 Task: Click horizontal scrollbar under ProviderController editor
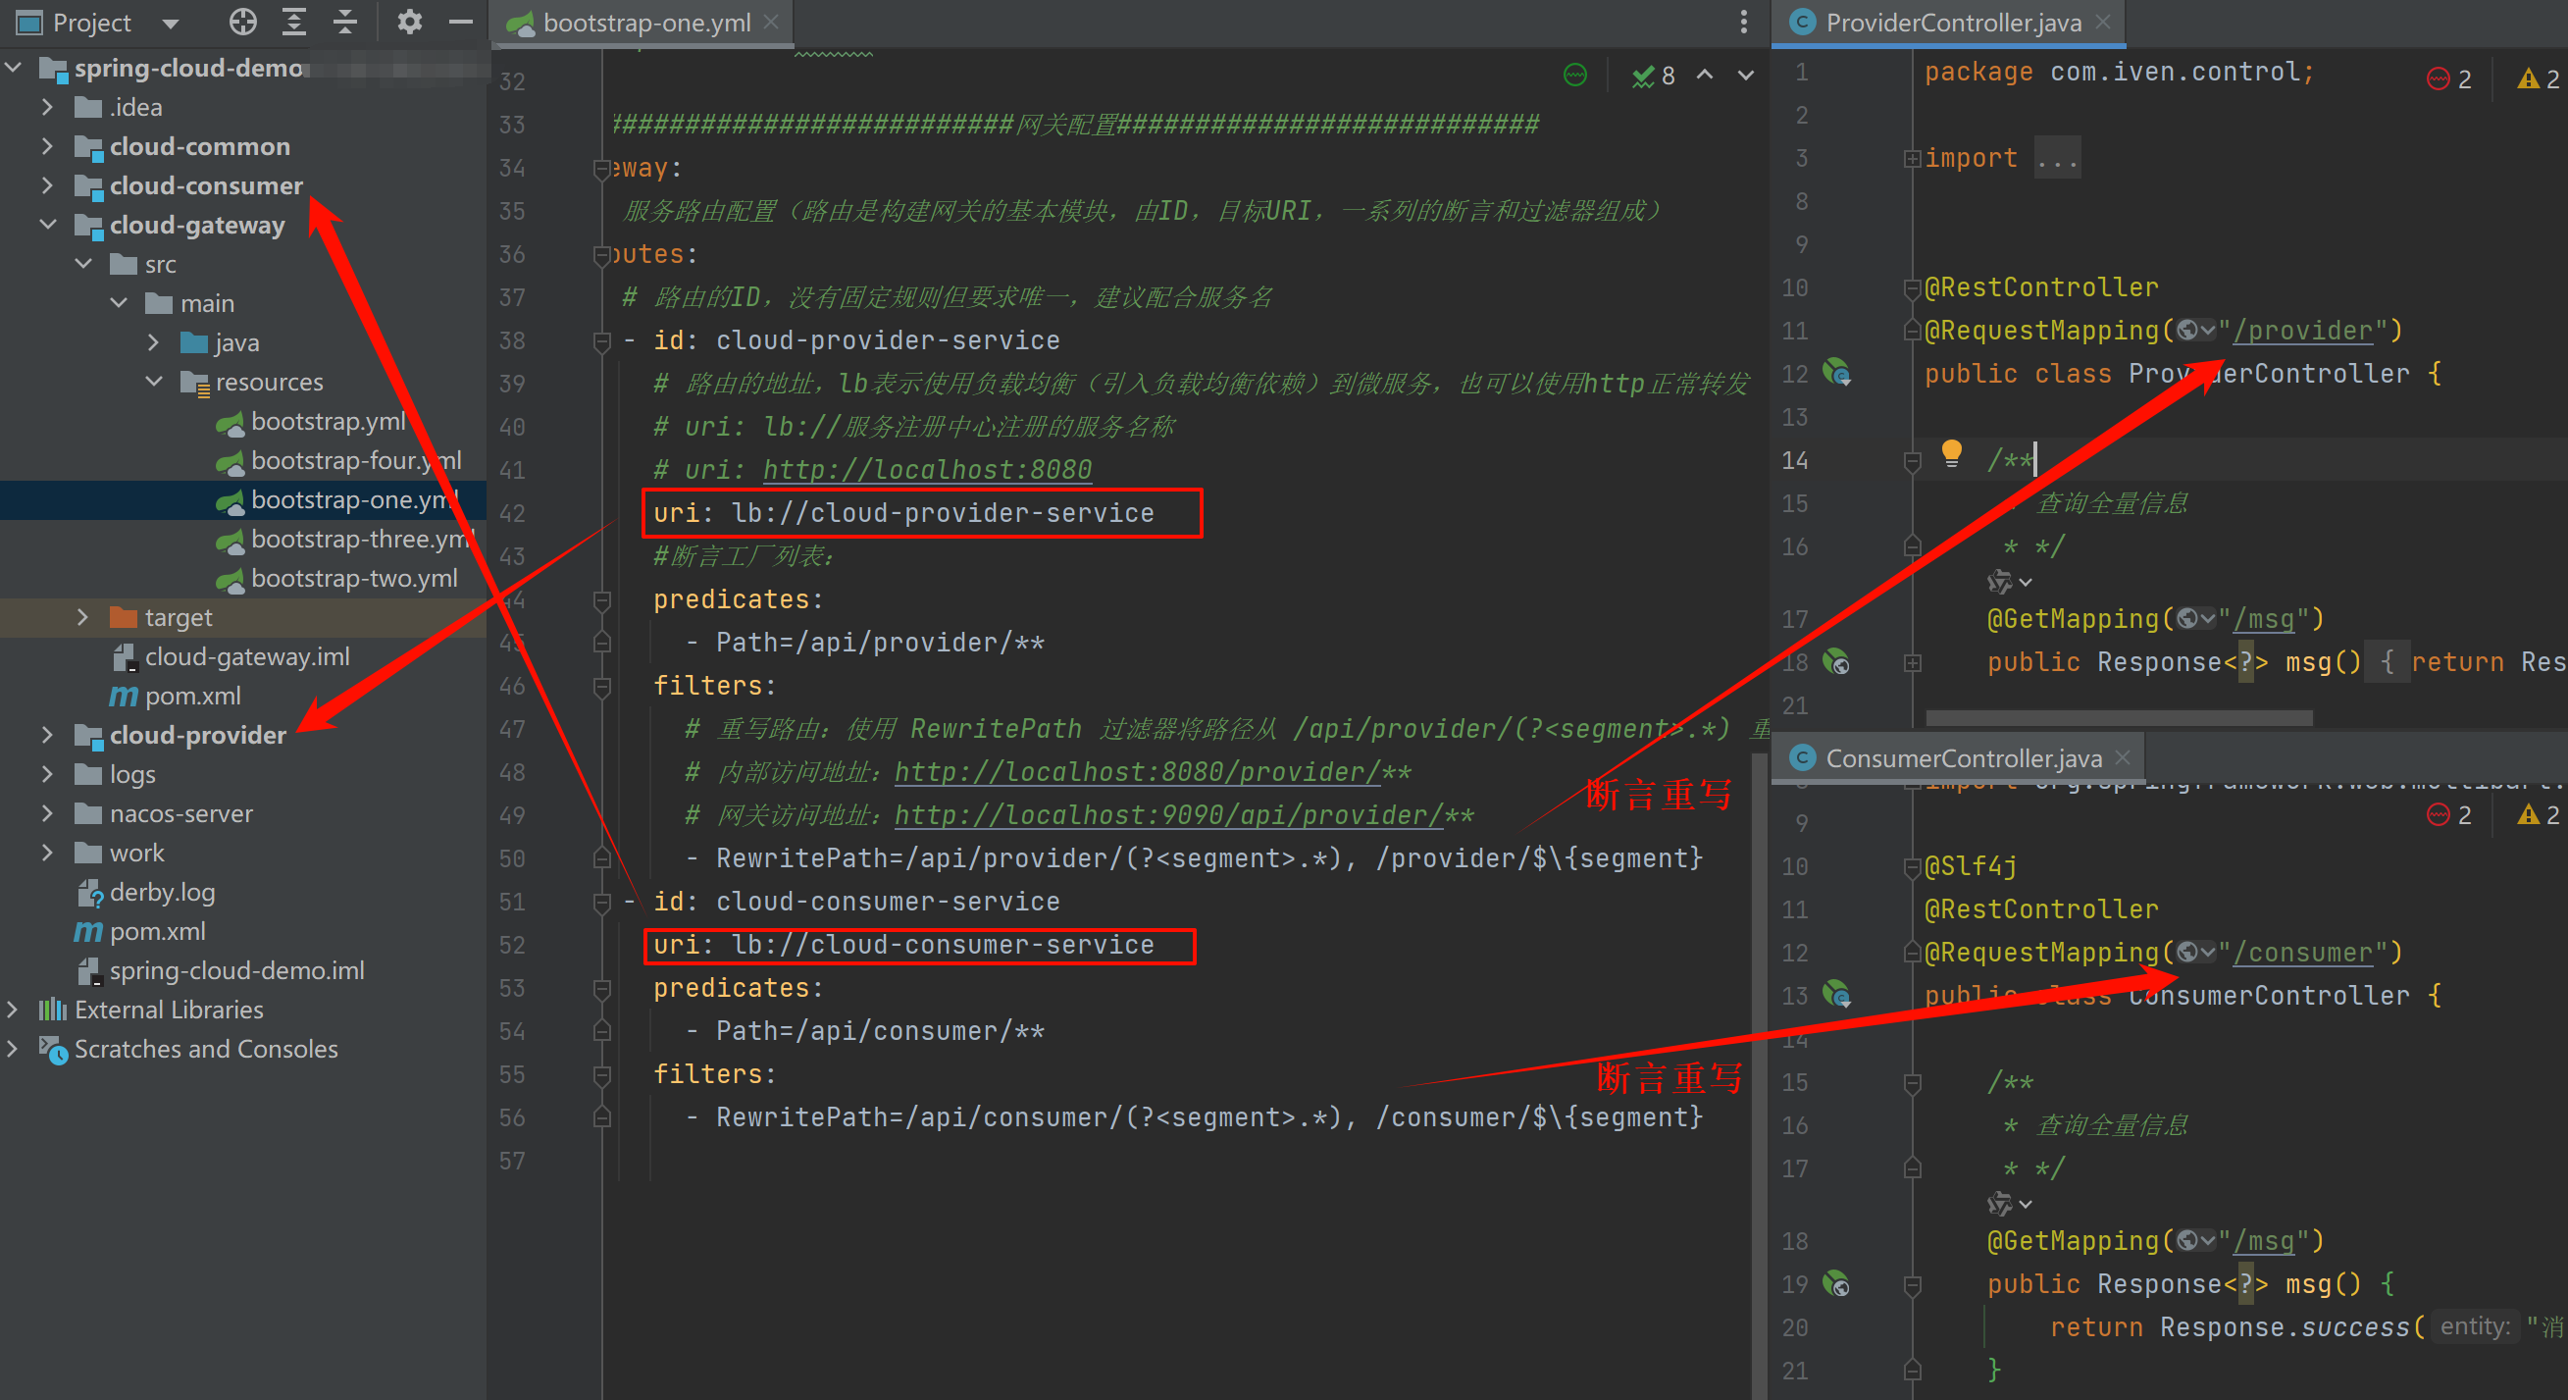click(x=2119, y=718)
